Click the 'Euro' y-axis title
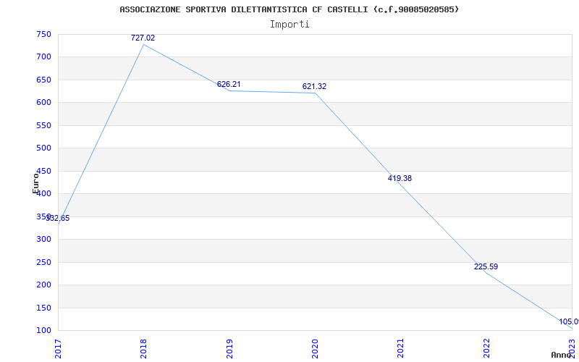This screenshot has height=362, width=579. [35, 183]
